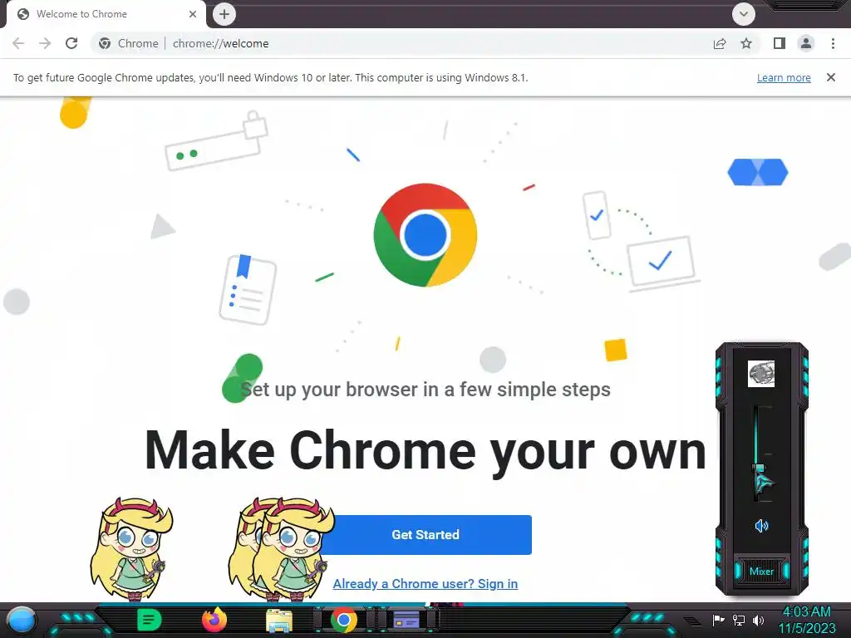Bookmark this tab with the star icon
This screenshot has width=851, height=638.
746,43
